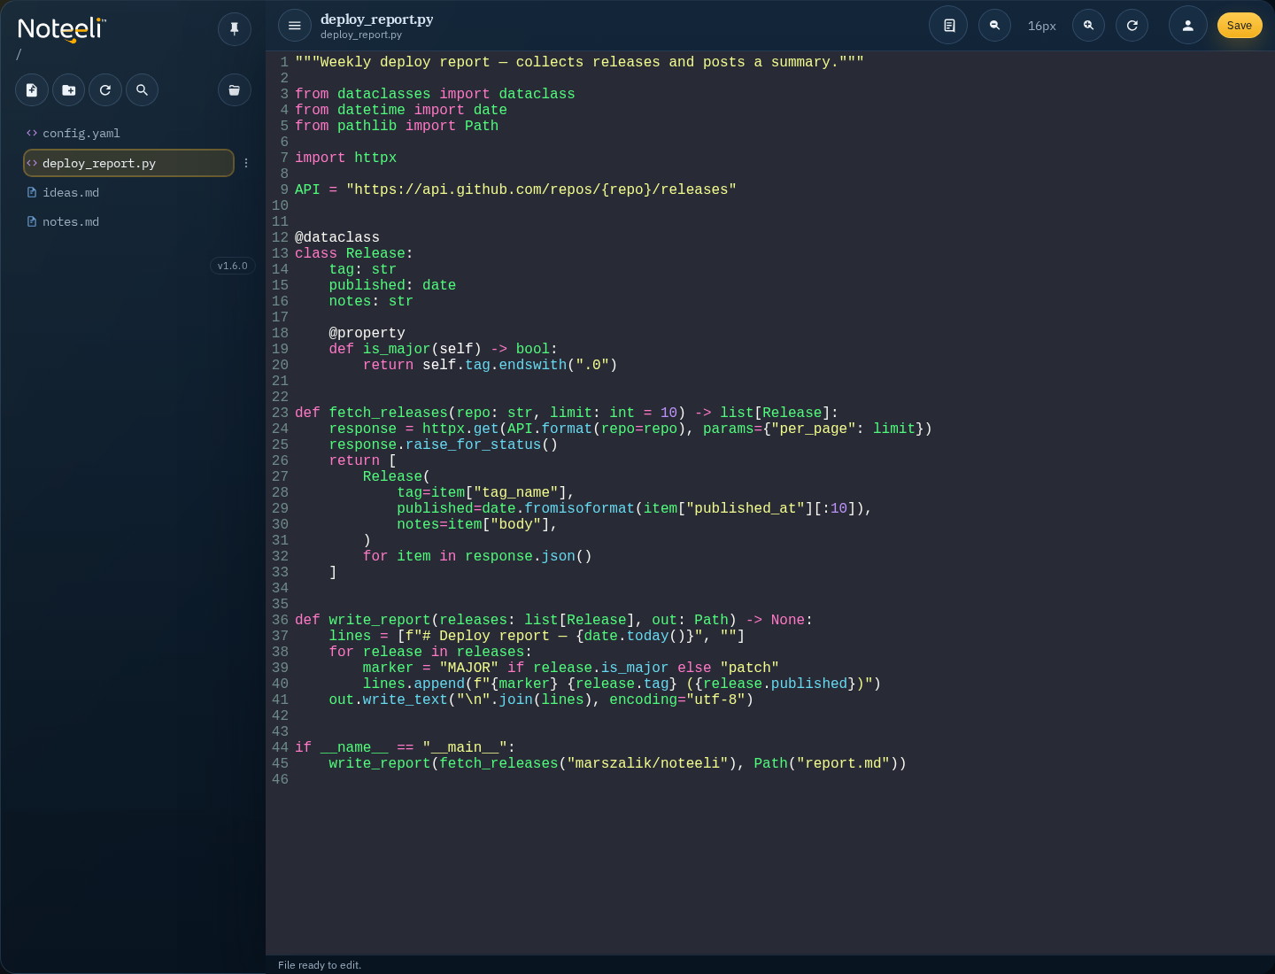Refresh the sidebar file list
The height and width of the screenshot is (974, 1275).
[105, 89]
